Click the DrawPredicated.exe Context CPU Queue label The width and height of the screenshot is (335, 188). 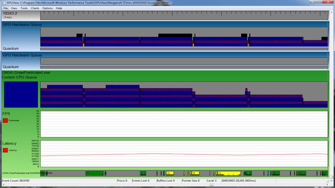point(26,75)
